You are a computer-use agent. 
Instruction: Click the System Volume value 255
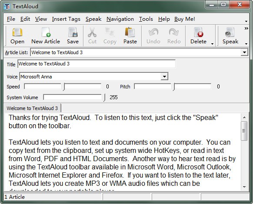tap(113, 97)
